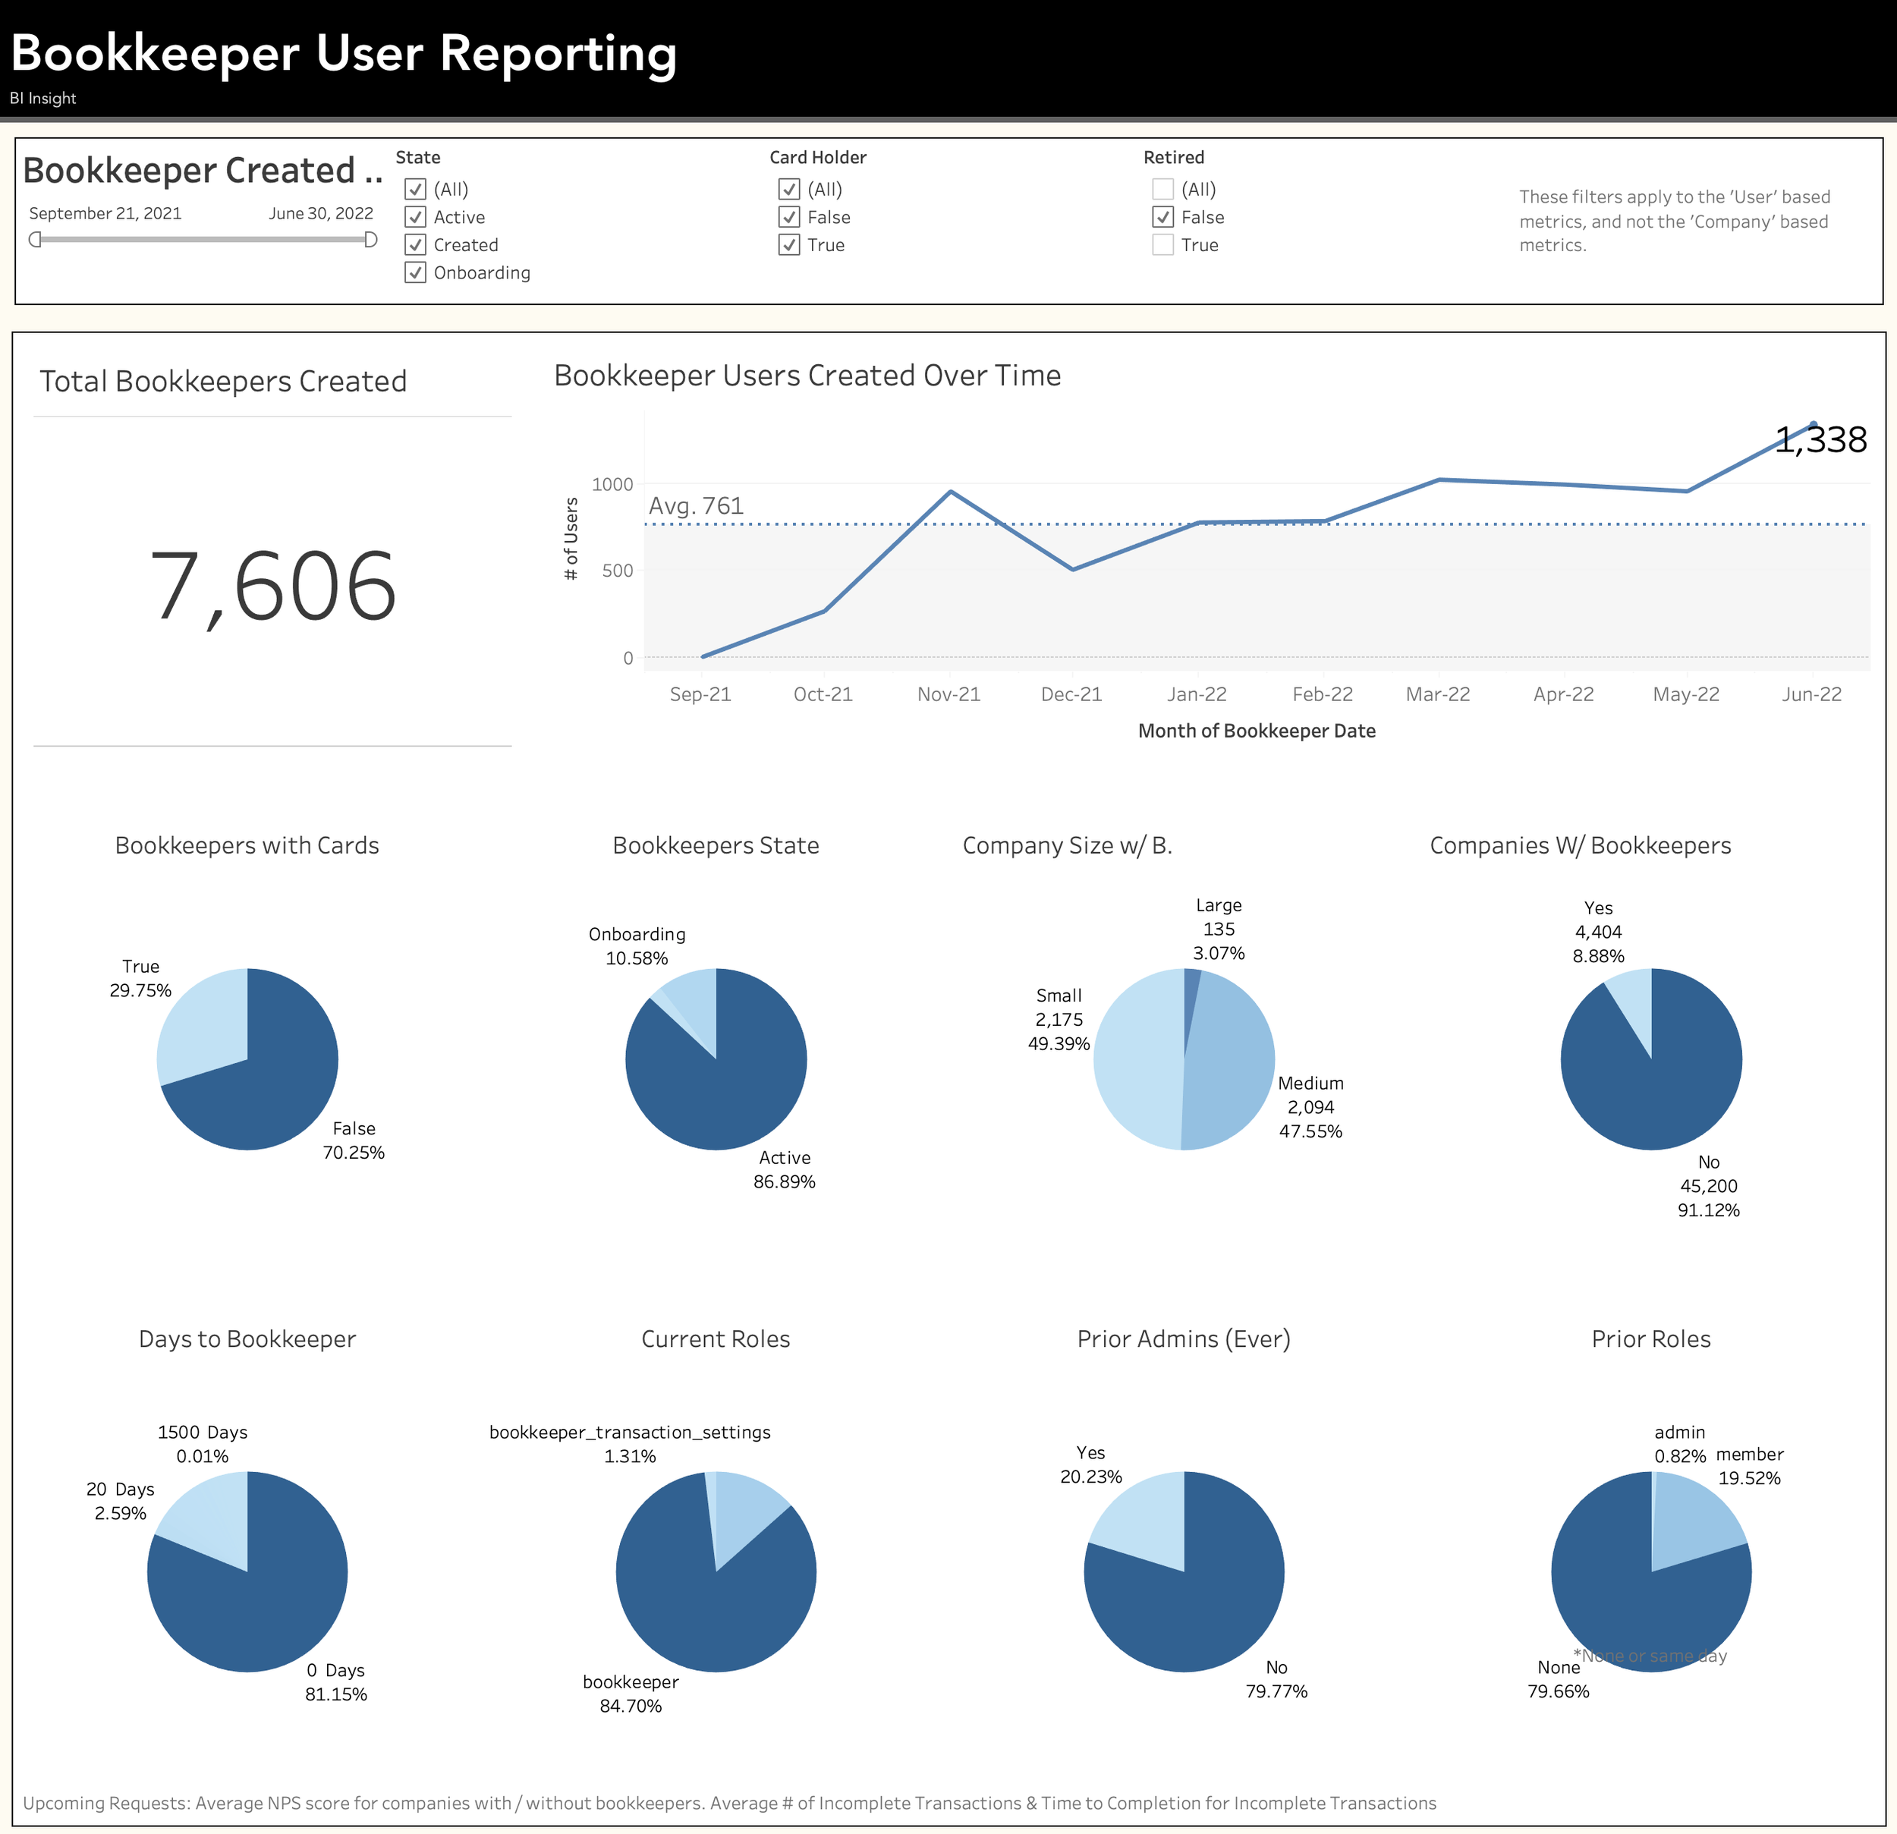Click the September 21, 2021 start date
The width and height of the screenshot is (1897, 1834).
(105, 213)
